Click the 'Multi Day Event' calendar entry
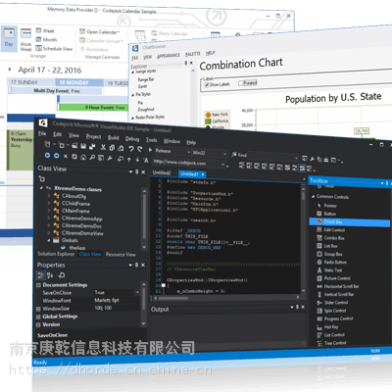 pyautogui.click(x=56, y=91)
